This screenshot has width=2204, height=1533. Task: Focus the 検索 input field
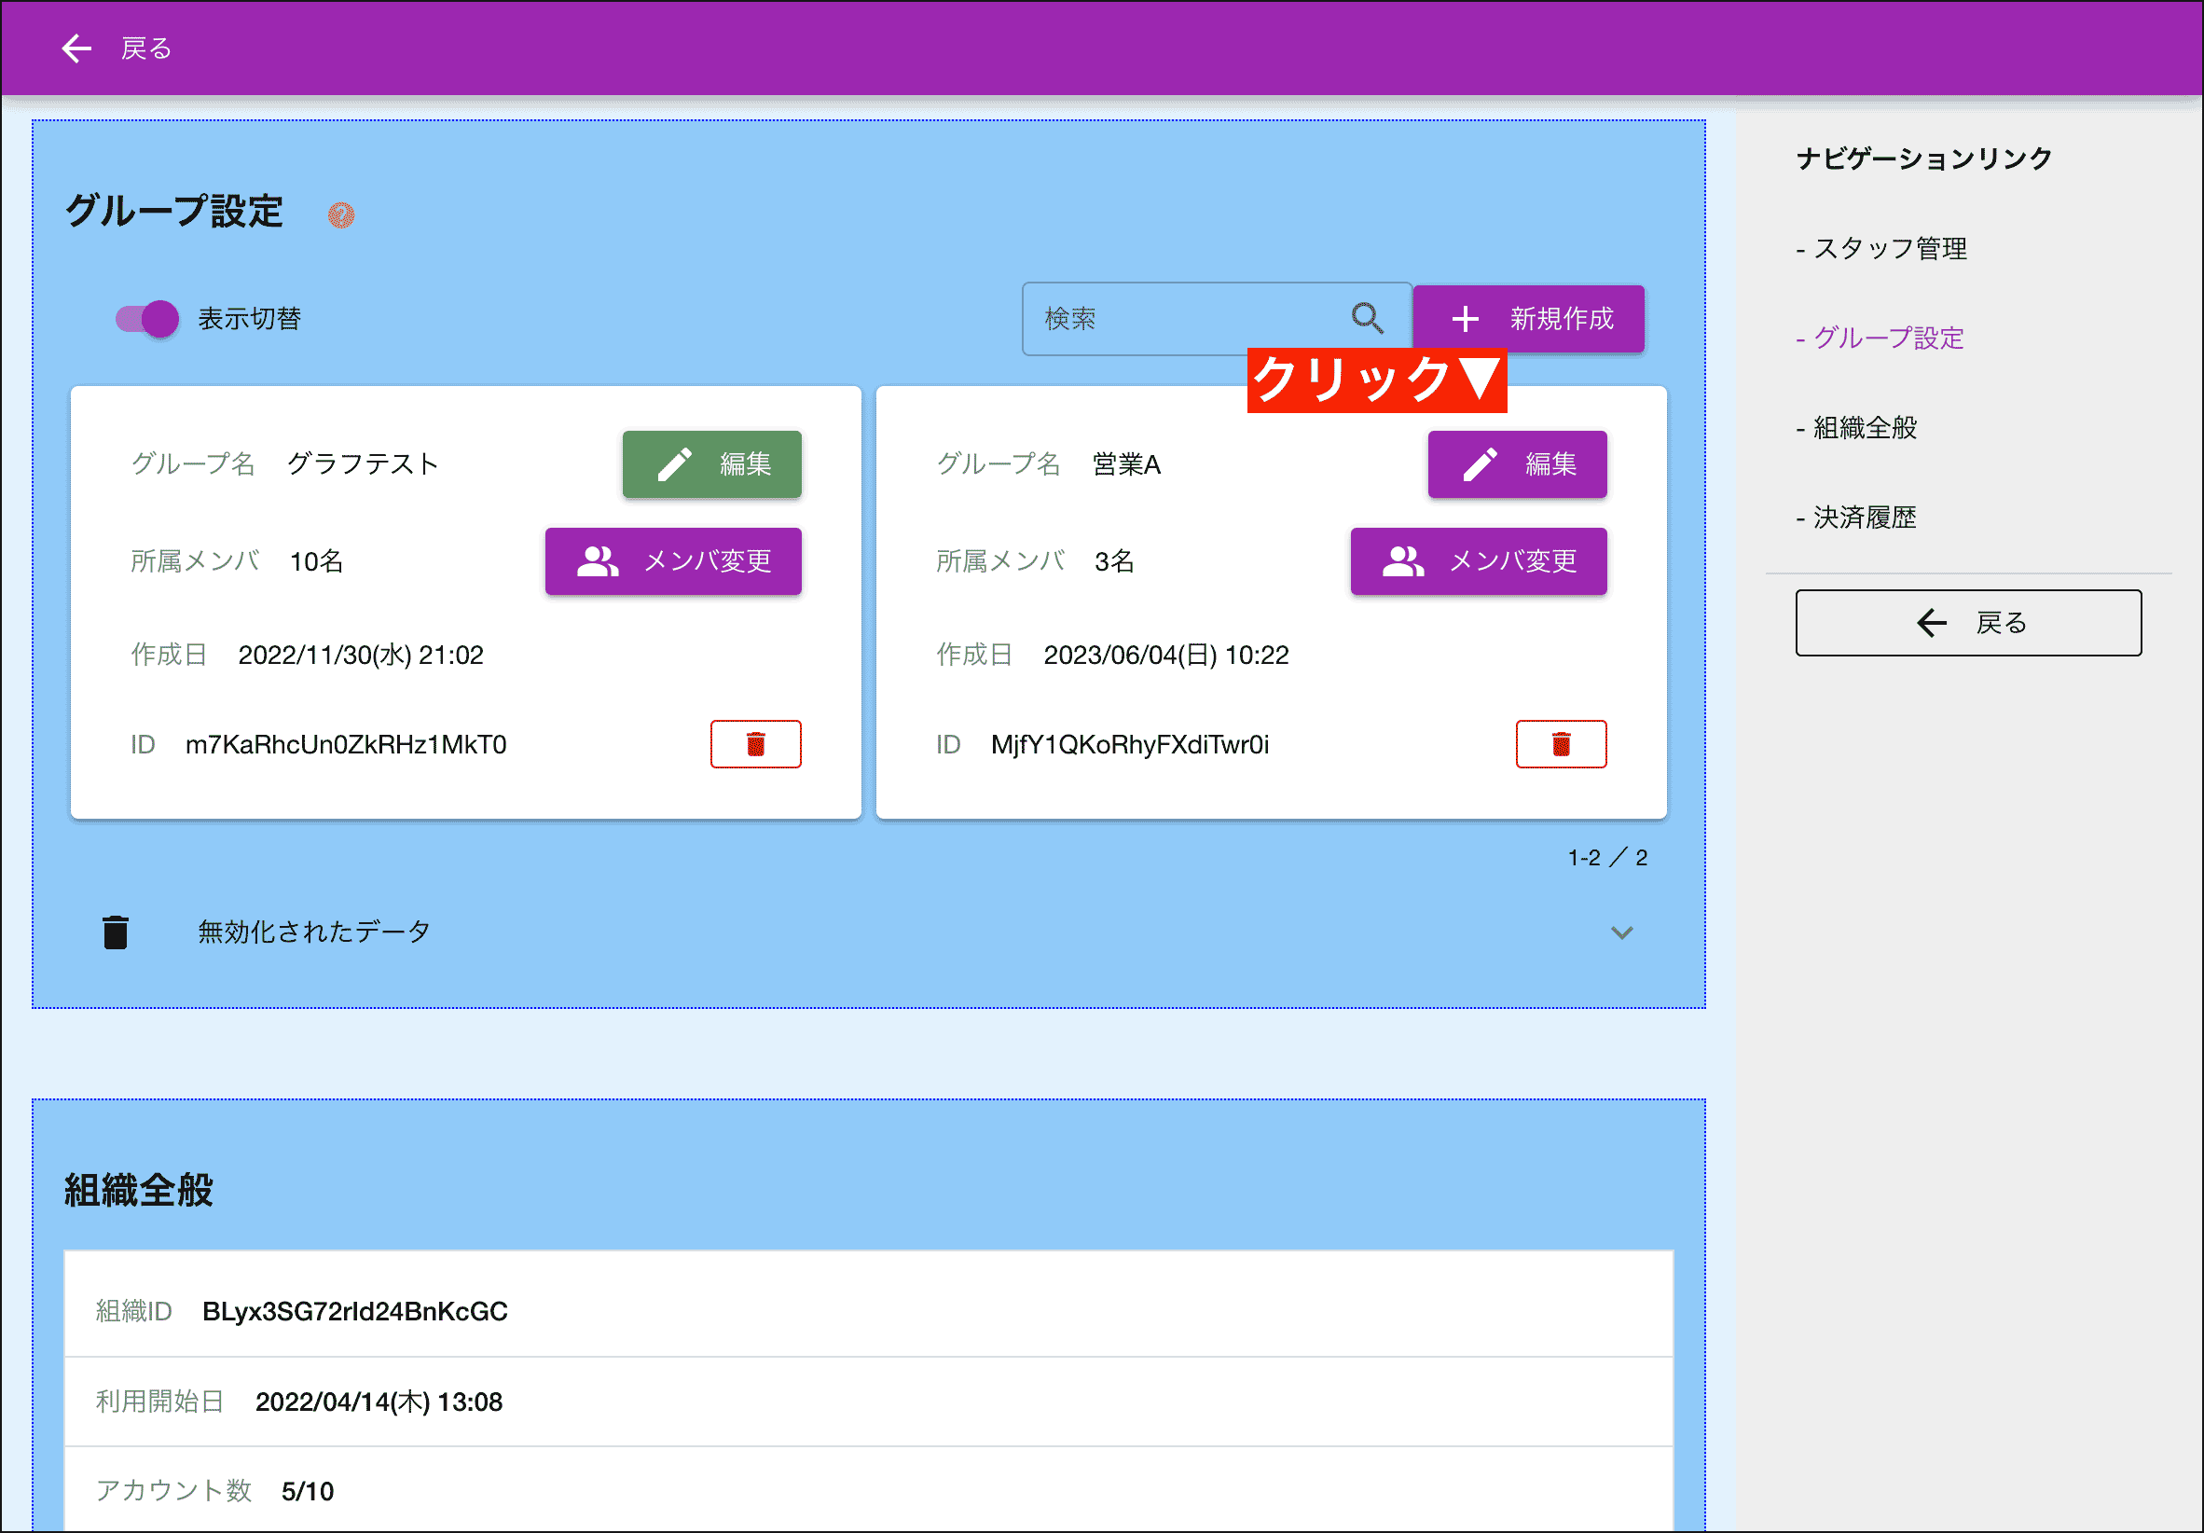pos(1180,319)
